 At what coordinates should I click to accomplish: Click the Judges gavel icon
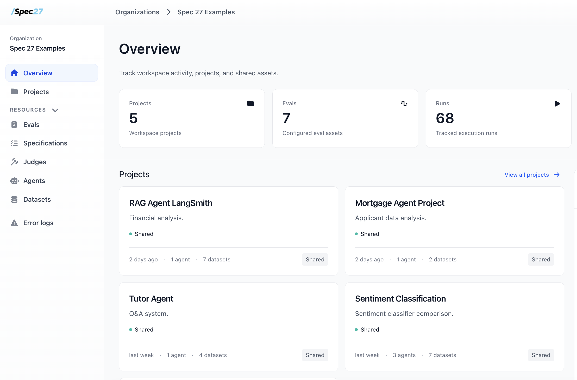point(14,162)
